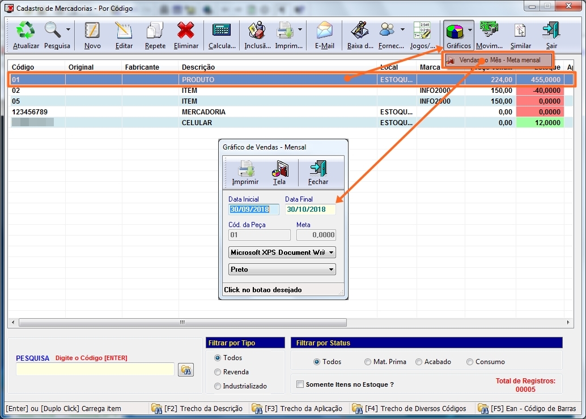
Task: Open the Calculadora toolbar icon
Action: (222, 31)
